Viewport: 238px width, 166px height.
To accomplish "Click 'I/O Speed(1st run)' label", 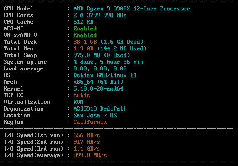I will pos(33,136).
